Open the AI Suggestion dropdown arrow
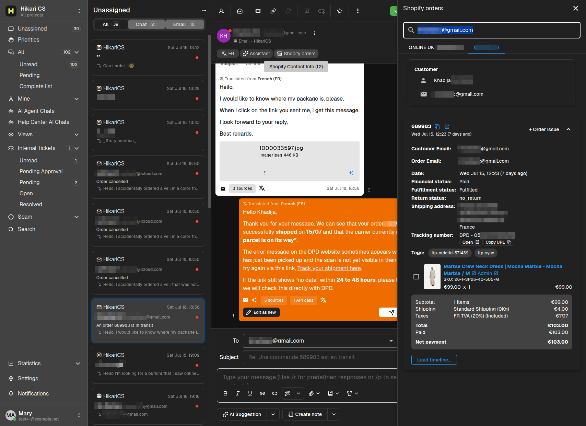Image resolution: width=586 pixels, height=426 pixels. (x=273, y=414)
